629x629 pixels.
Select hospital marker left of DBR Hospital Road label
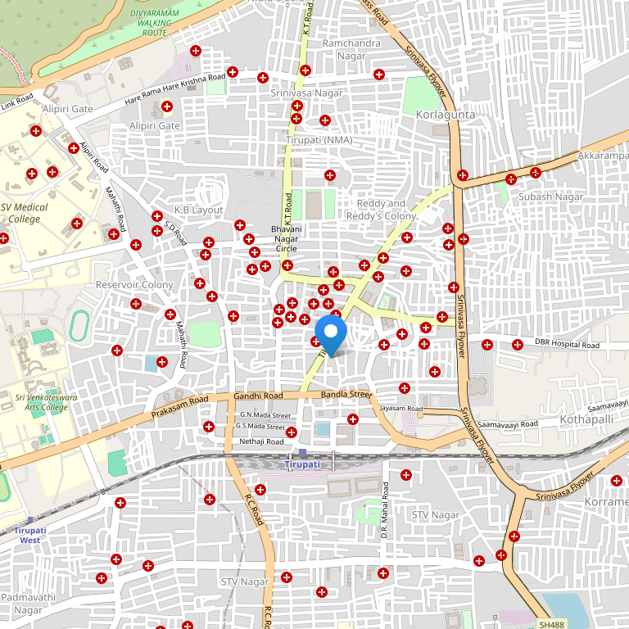pyautogui.click(x=518, y=345)
